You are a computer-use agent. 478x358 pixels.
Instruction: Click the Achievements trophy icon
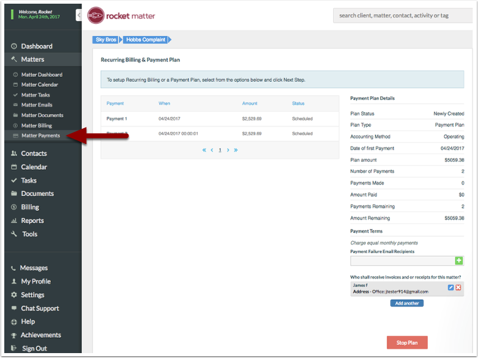pyautogui.click(x=13, y=335)
